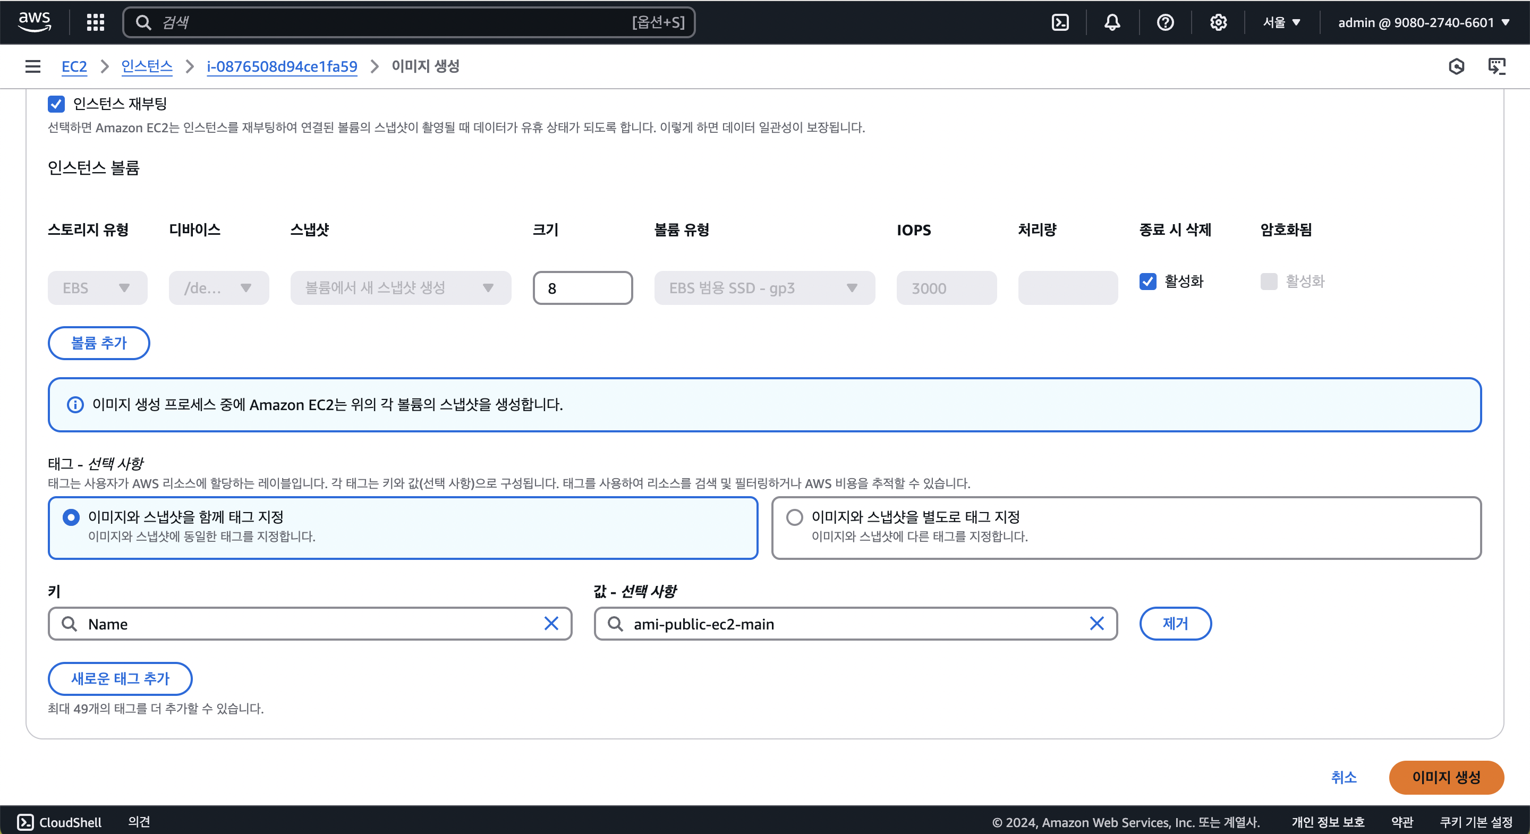Click the volume size field showing 8
The height and width of the screenshot is (834, 1530).
click(x=582, y=288)
